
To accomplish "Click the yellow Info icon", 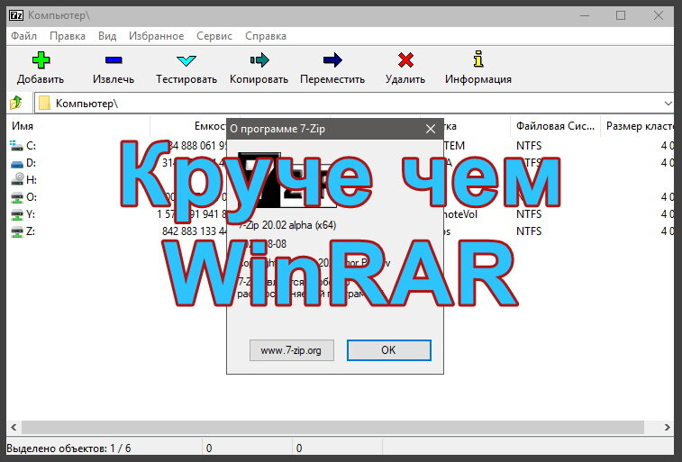I will [478, 59].
